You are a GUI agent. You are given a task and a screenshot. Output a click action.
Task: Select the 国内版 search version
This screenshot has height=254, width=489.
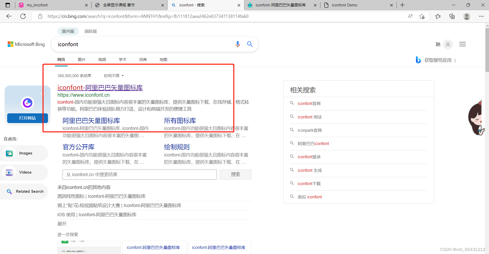tap(68, 31)
